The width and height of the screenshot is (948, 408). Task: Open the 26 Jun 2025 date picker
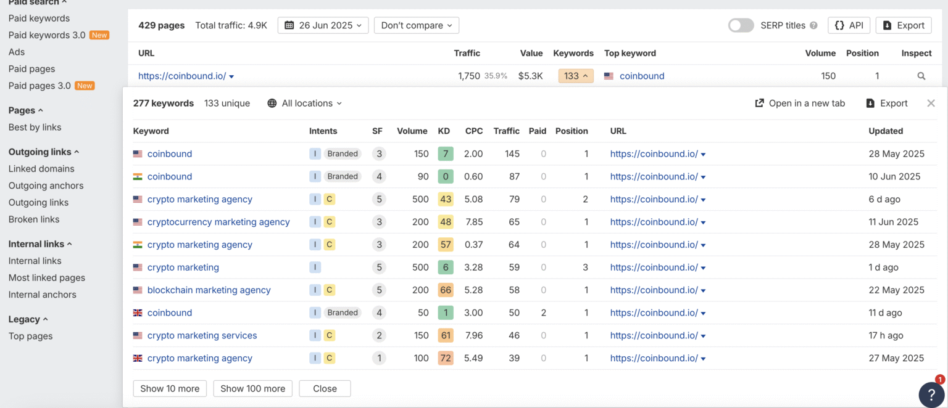323,25
